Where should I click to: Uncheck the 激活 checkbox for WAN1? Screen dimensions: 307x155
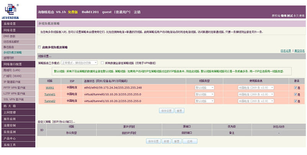[x=295, y=87]
